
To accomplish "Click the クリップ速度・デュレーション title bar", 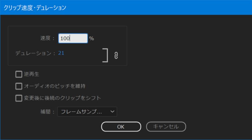I will pyautogui.click(x=35, y=7).
